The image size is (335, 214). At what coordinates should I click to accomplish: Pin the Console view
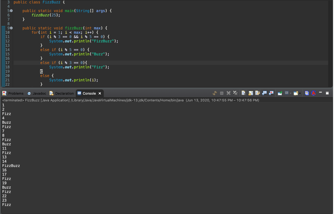279,93
